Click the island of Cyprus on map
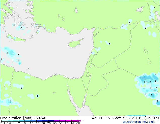160x124 pixels. click(x=75, y=43)
